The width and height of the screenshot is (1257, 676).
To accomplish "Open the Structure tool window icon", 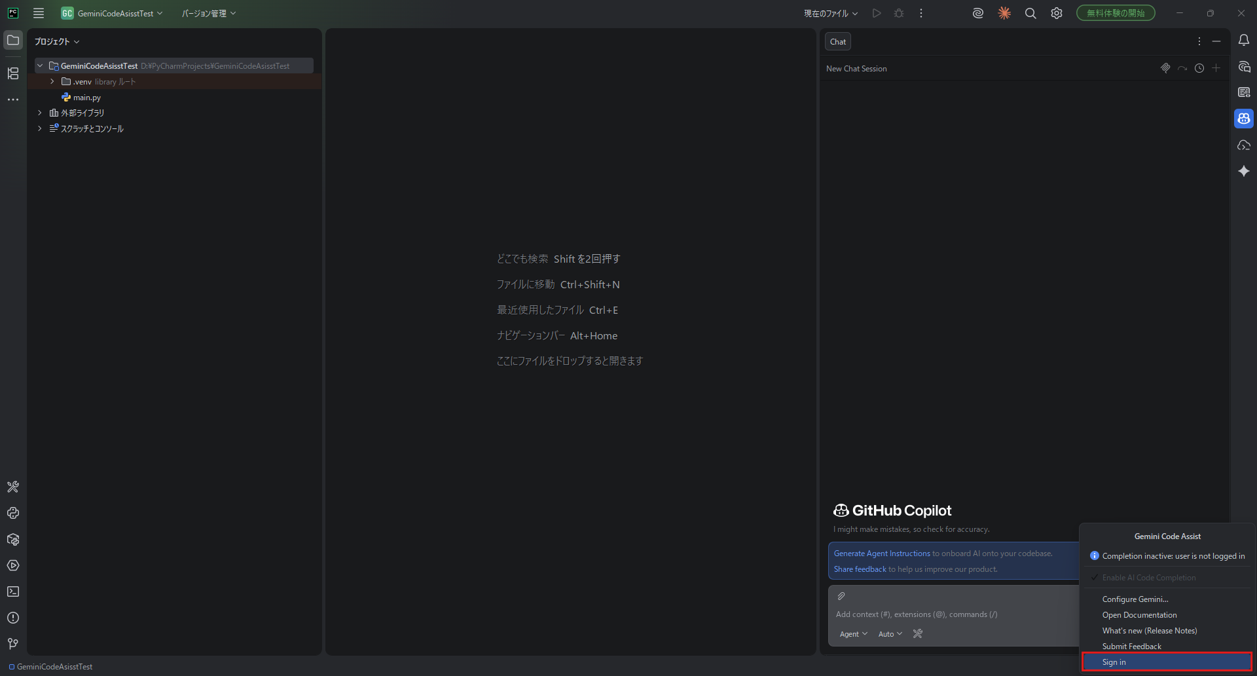I will tap(13, 73).
